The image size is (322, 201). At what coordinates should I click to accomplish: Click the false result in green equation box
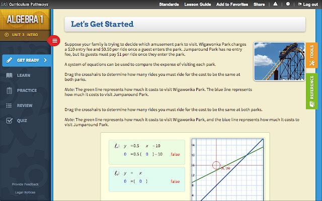tap(175, 154)
